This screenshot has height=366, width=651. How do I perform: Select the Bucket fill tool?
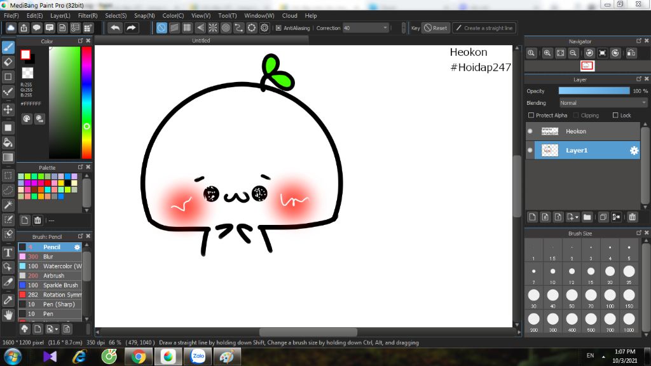8,142
